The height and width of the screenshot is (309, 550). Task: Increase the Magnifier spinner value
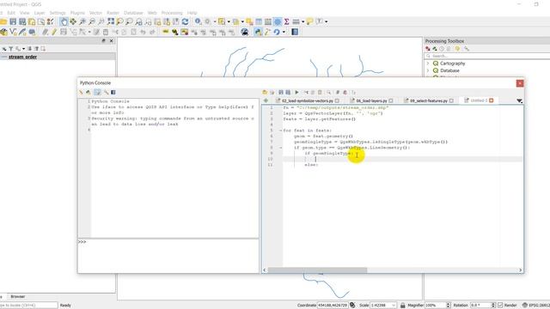[448, 304]
